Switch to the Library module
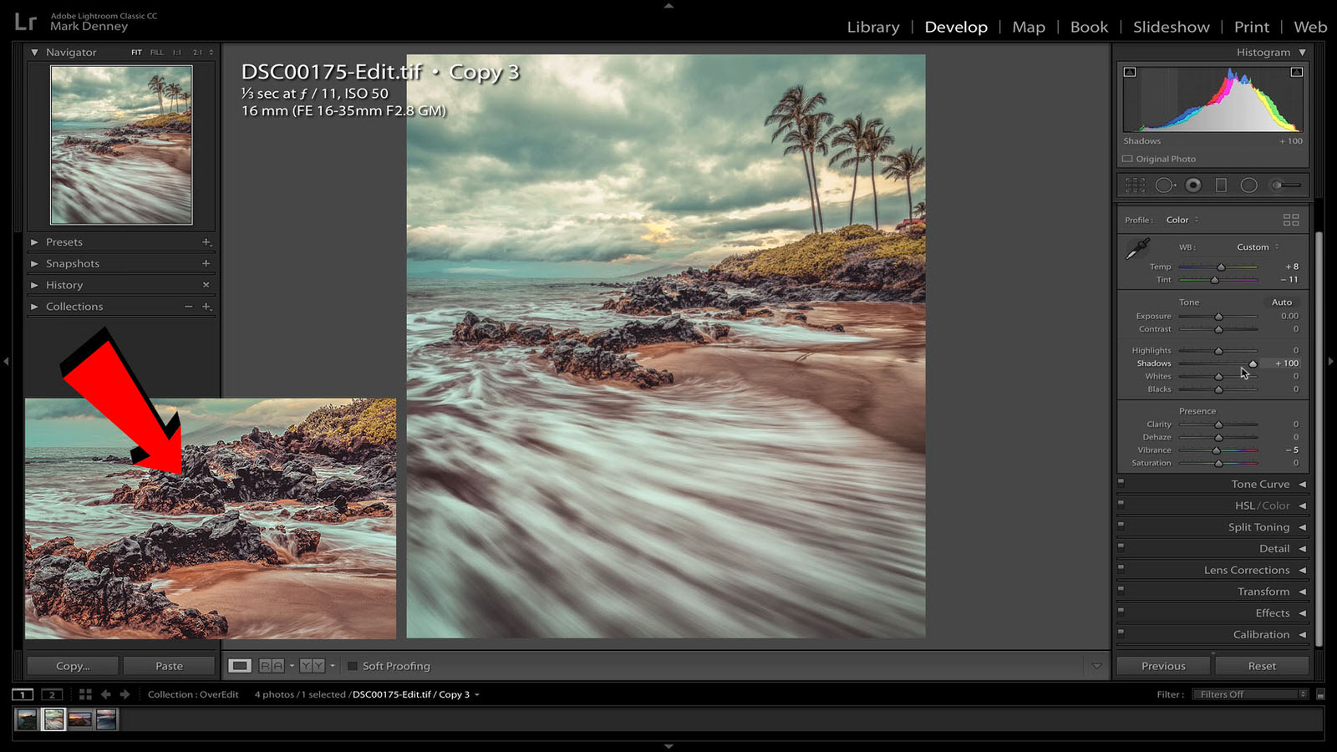1337x752 pixels. tap(872, 27)
